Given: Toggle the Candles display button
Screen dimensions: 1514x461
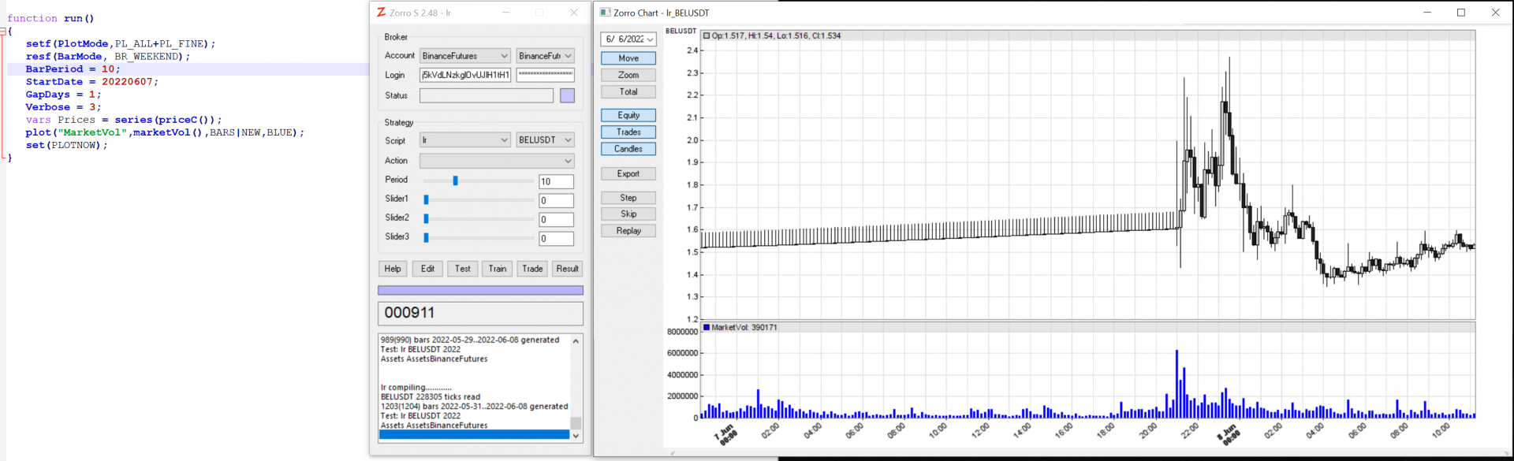Looking at the screenshot, I should click(628, 148).
